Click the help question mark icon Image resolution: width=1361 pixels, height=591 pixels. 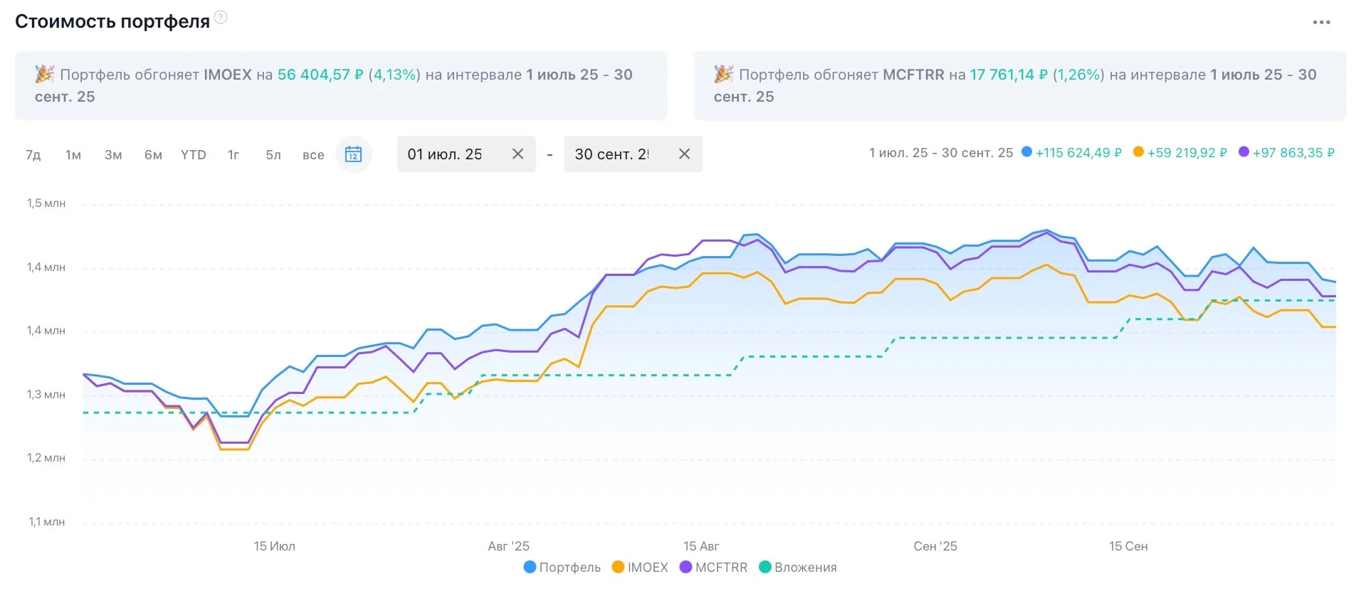point(221,18)
